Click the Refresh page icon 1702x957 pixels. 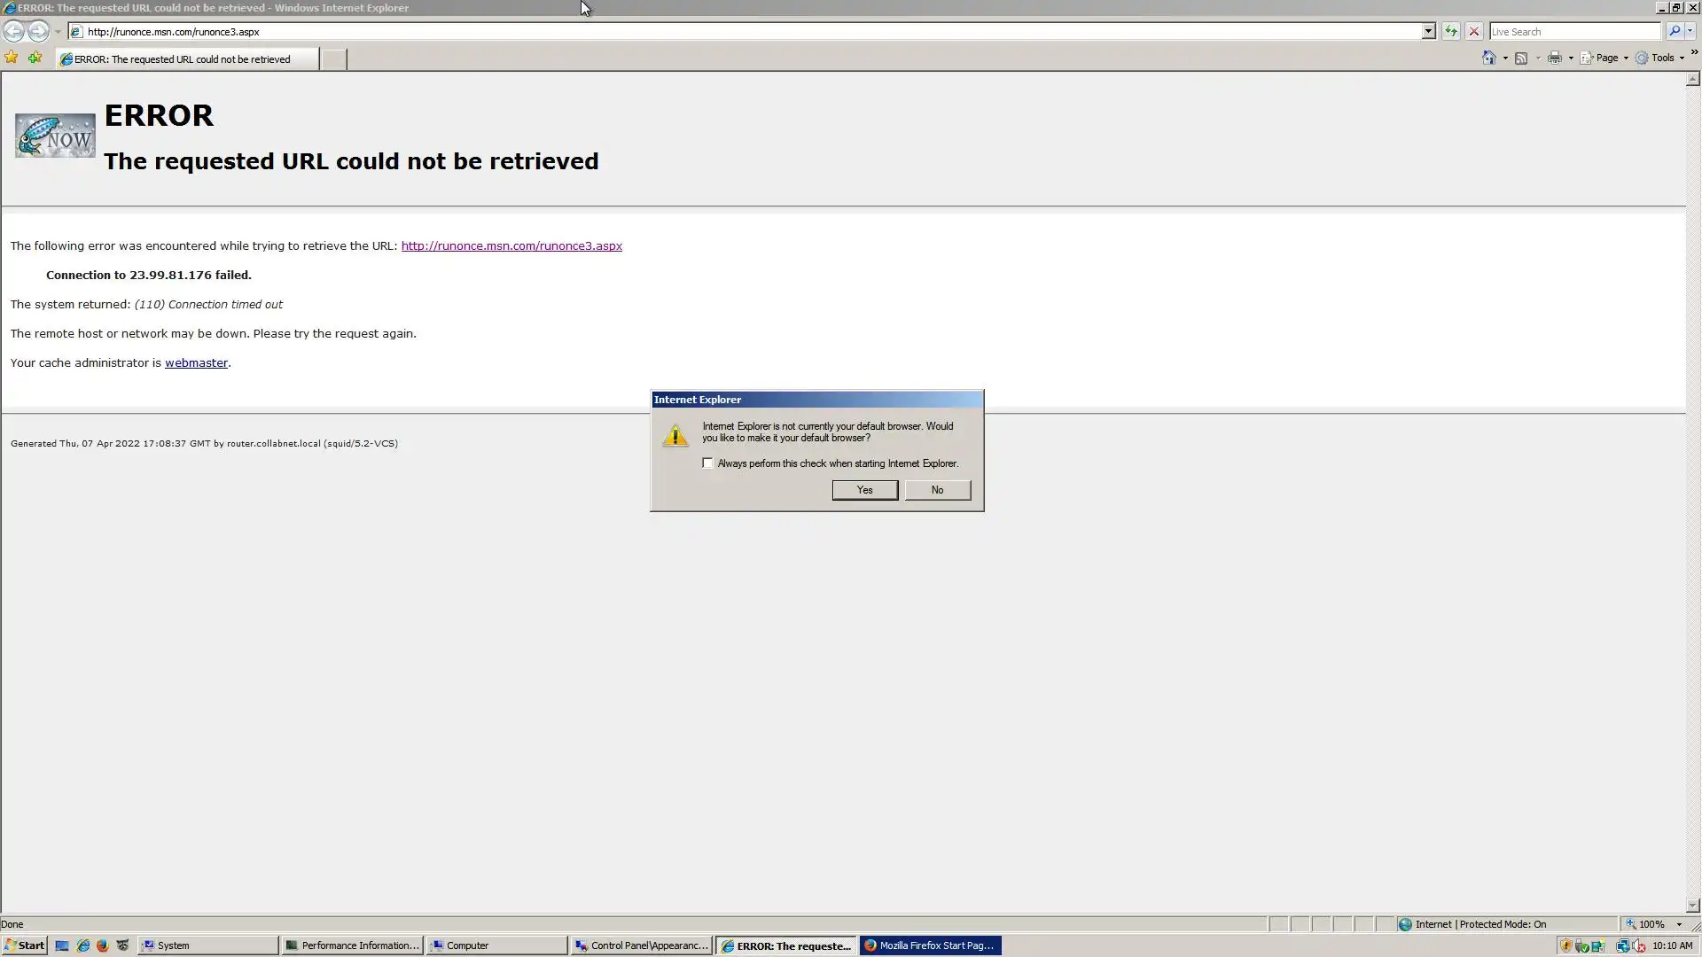[1450, 31]
